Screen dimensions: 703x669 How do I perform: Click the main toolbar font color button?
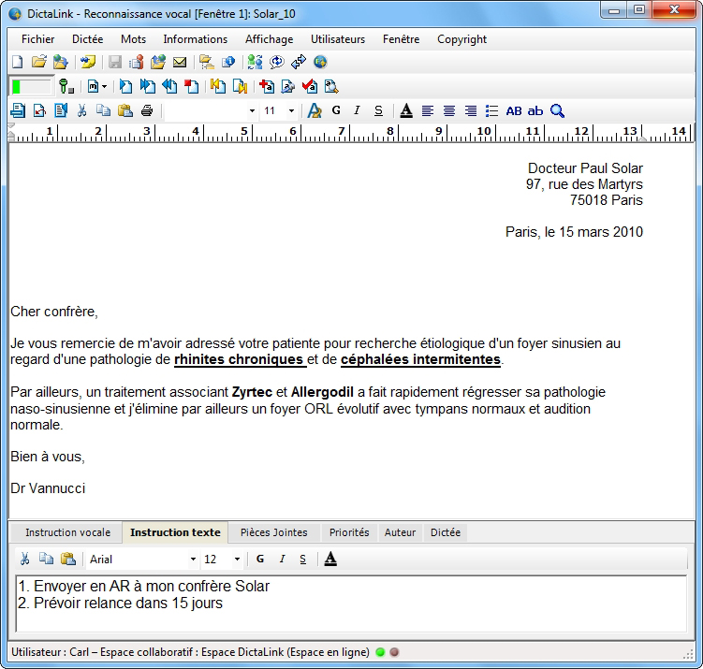coord(406,111)
